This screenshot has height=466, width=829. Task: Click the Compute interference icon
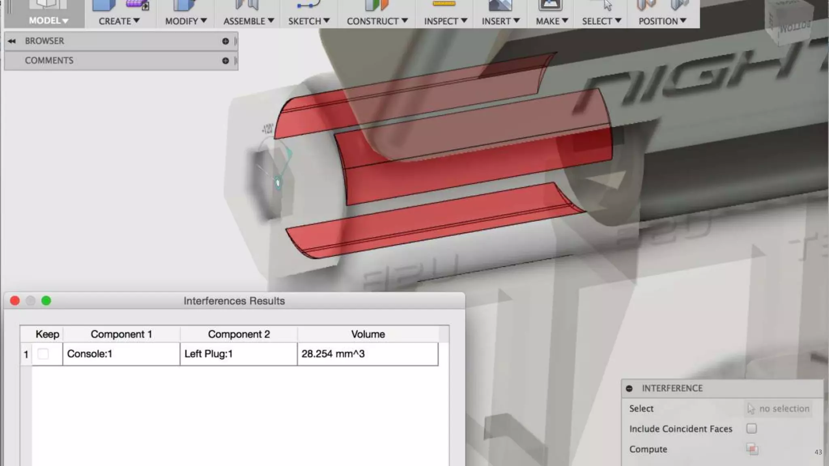[752, 449]
